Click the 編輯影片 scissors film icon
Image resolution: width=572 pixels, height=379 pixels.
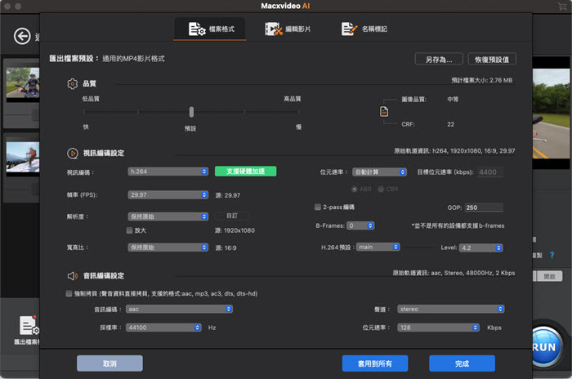274,29
